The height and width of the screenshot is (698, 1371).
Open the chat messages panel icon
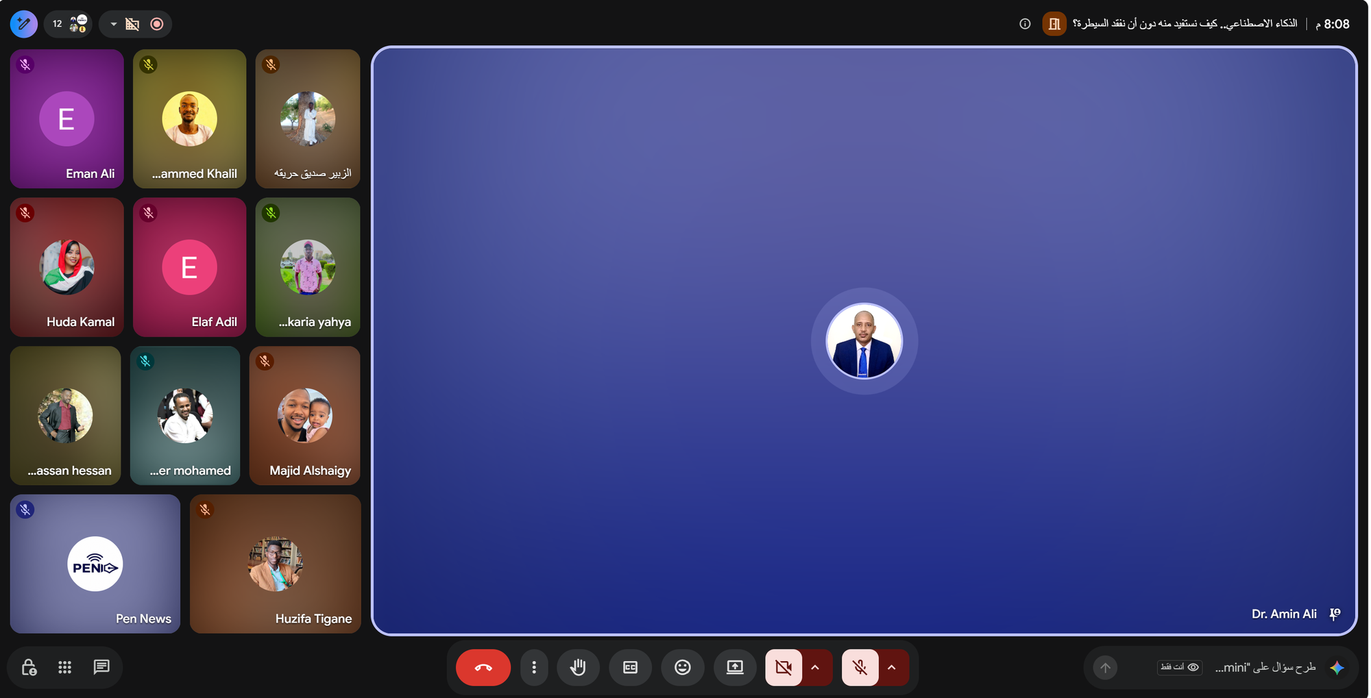click(x=101, y=667)
